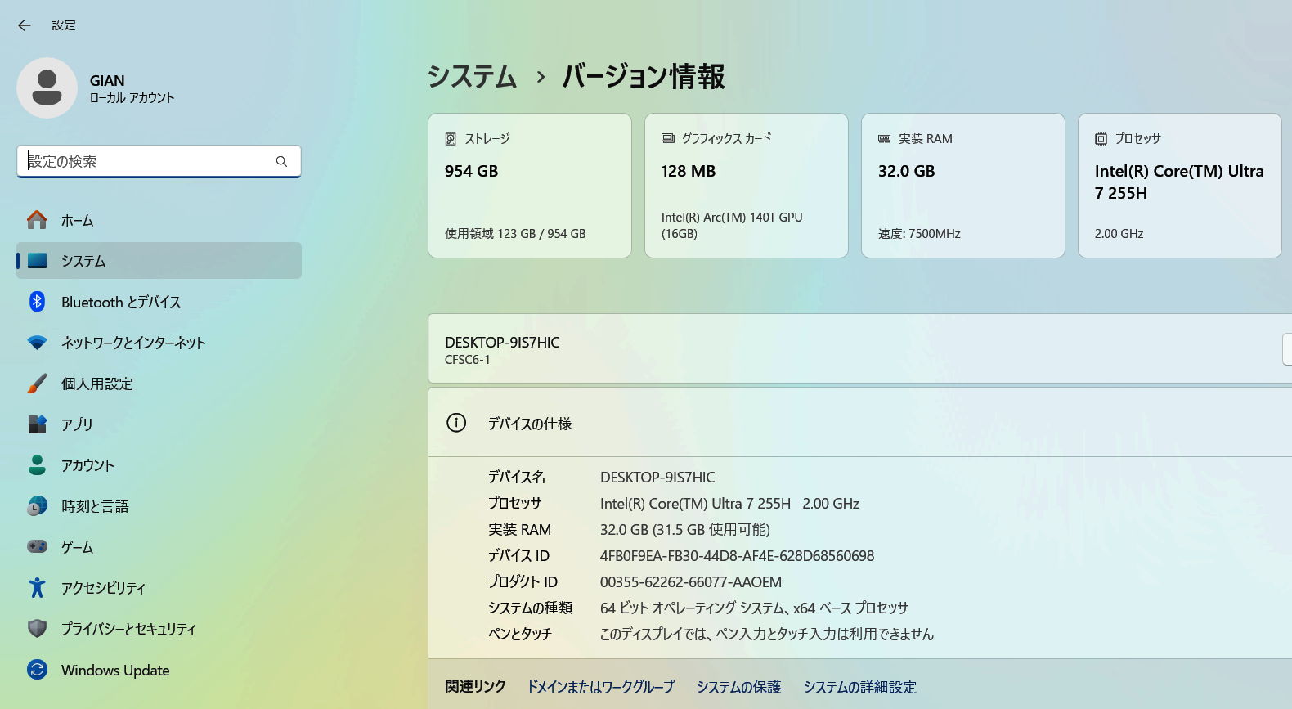1292x709 pixels.
Task: Collapse the デバイスの仕様 section header
Action: (x=860, y=423)
